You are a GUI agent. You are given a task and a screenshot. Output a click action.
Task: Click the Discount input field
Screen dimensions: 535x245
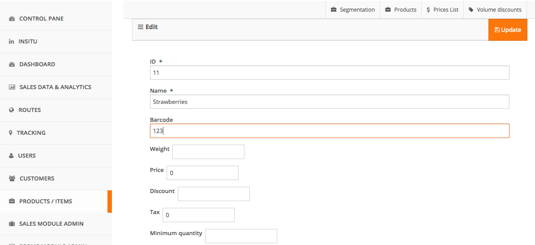[214, 194]
